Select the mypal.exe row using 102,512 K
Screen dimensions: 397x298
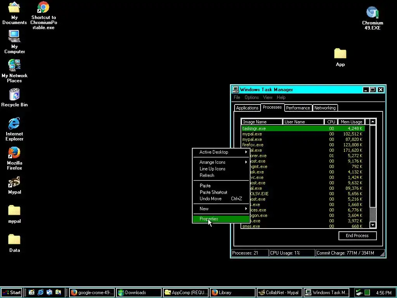(x=303, y=134)
